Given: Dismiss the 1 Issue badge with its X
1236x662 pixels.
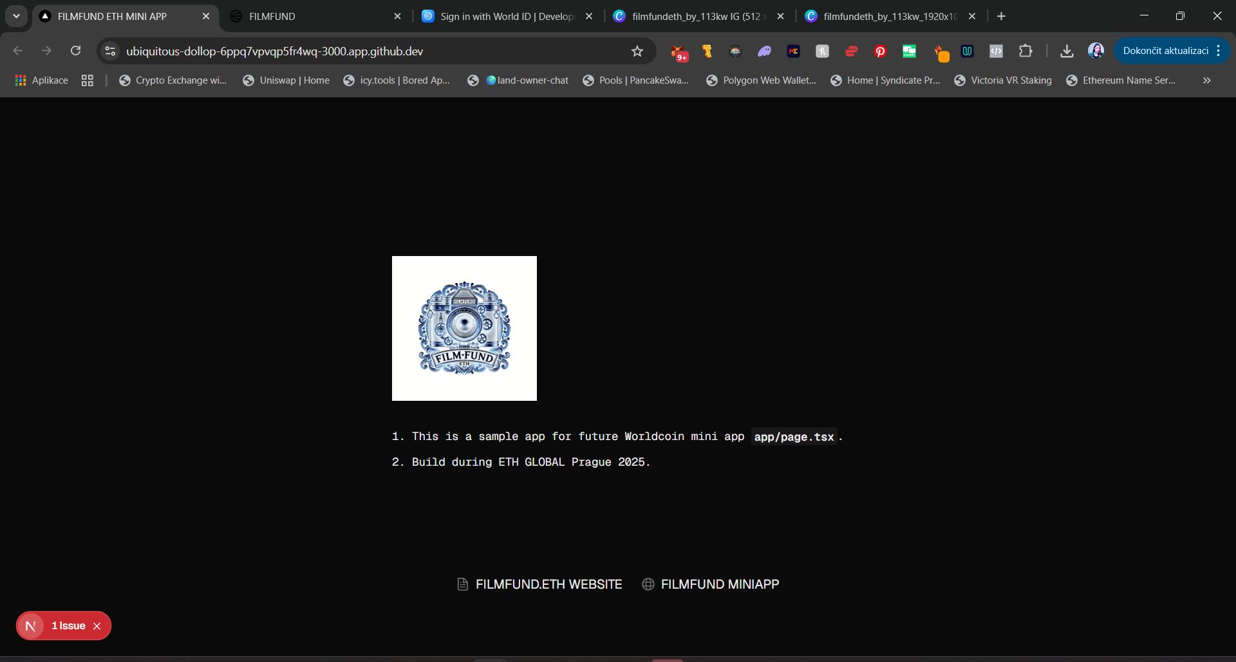Looking at the screenshot, I should (97, 626).
